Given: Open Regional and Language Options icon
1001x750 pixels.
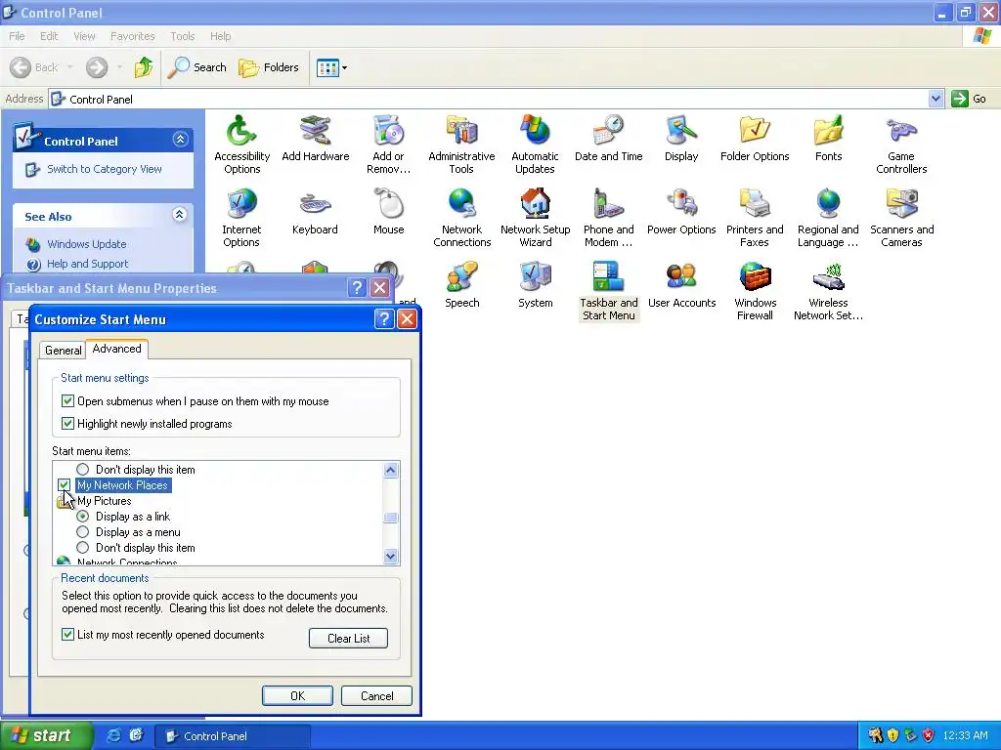Looking at the screenshot, I should pos(828,218).
